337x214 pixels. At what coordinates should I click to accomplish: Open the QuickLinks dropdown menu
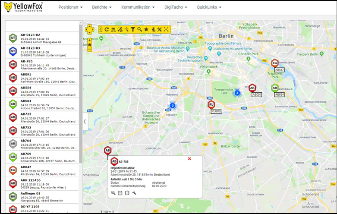click(209, 7)
